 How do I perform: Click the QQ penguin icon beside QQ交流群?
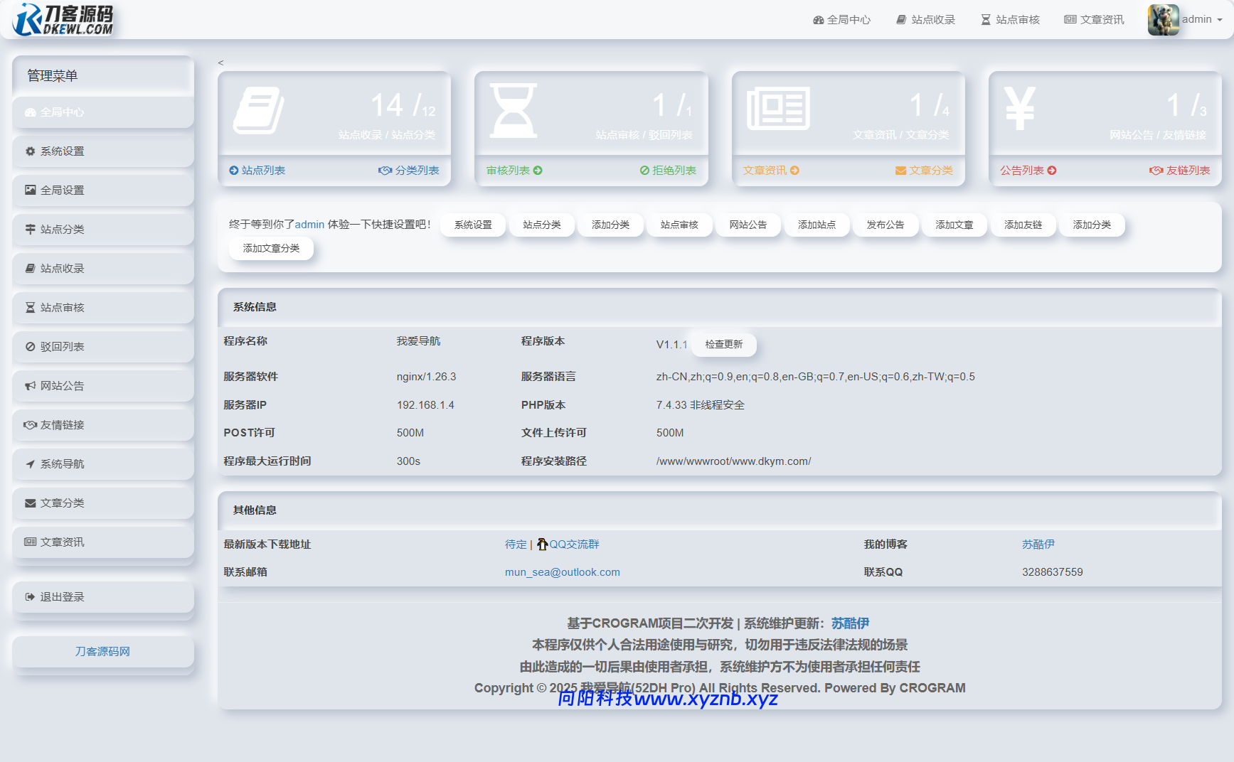click(542, 544)
